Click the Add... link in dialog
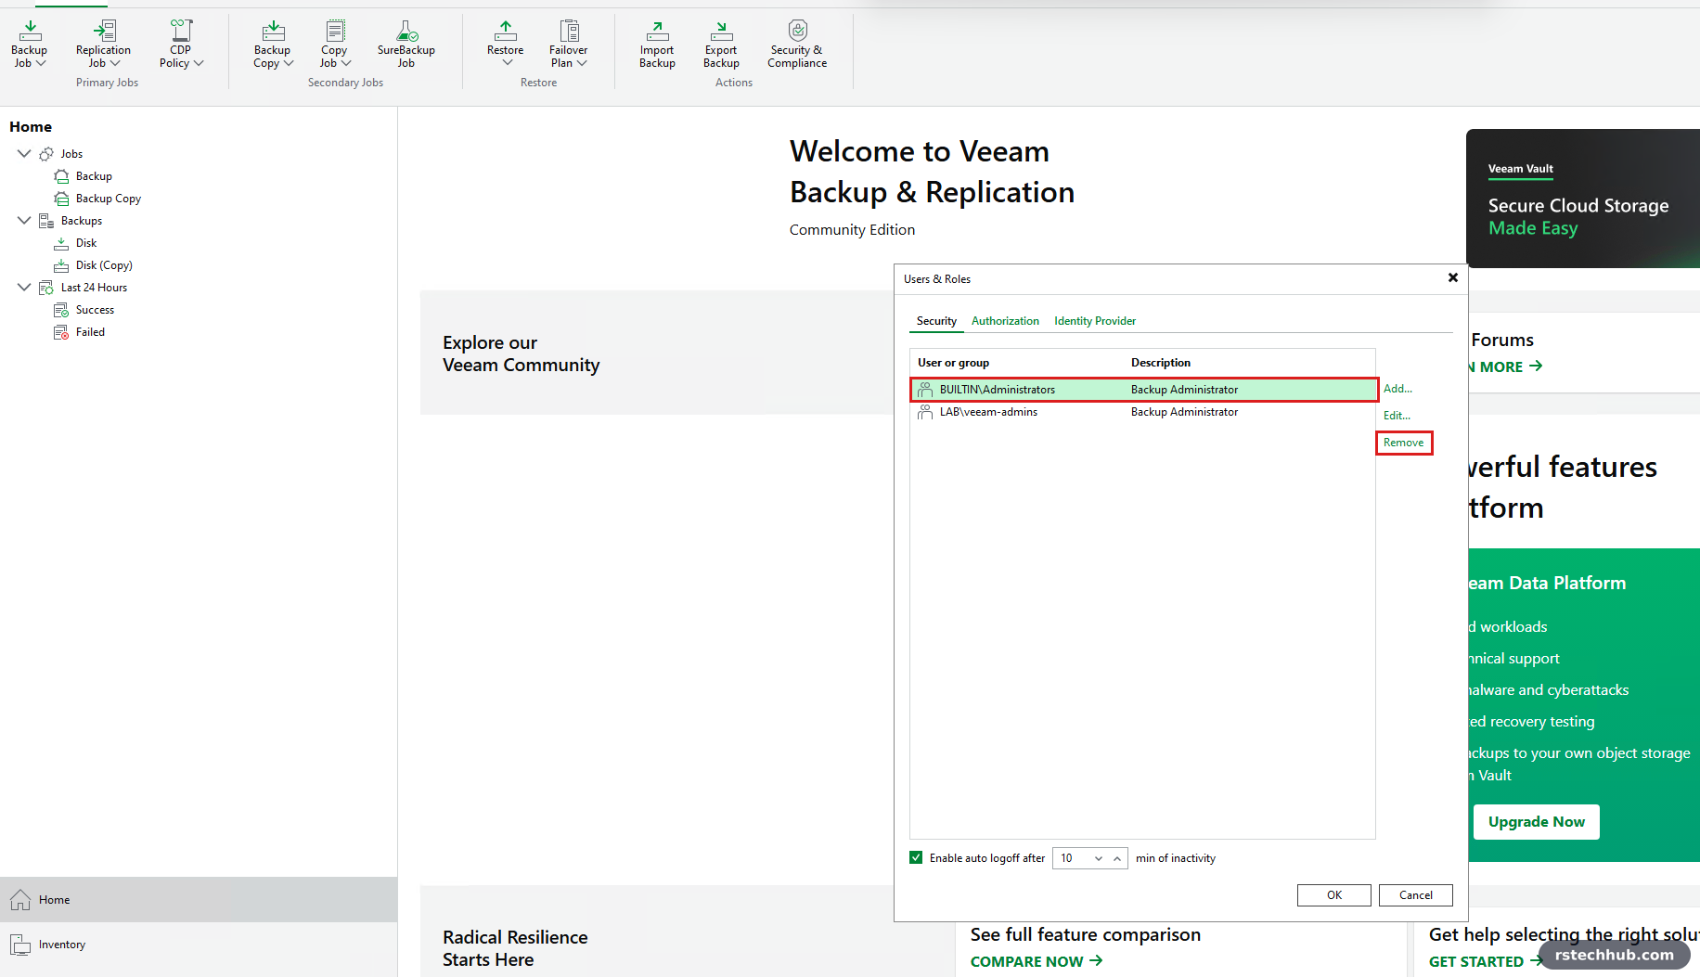The image size is (1700, 977). pyautogui.click(x=1397, y=389)
